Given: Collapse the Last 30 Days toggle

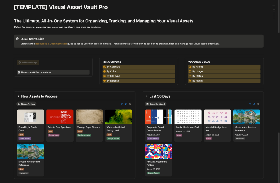Looking at the screenshot, I should [147, 96].
